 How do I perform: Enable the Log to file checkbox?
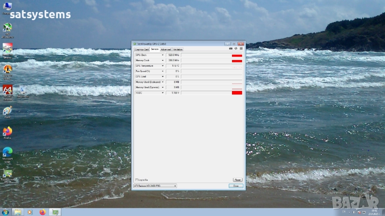click(x=137, y=180)
